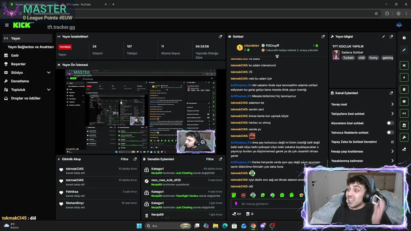Click the taskbar search box Ara
Viewport: 411px width, 231px height.
(x=169, y=226)
